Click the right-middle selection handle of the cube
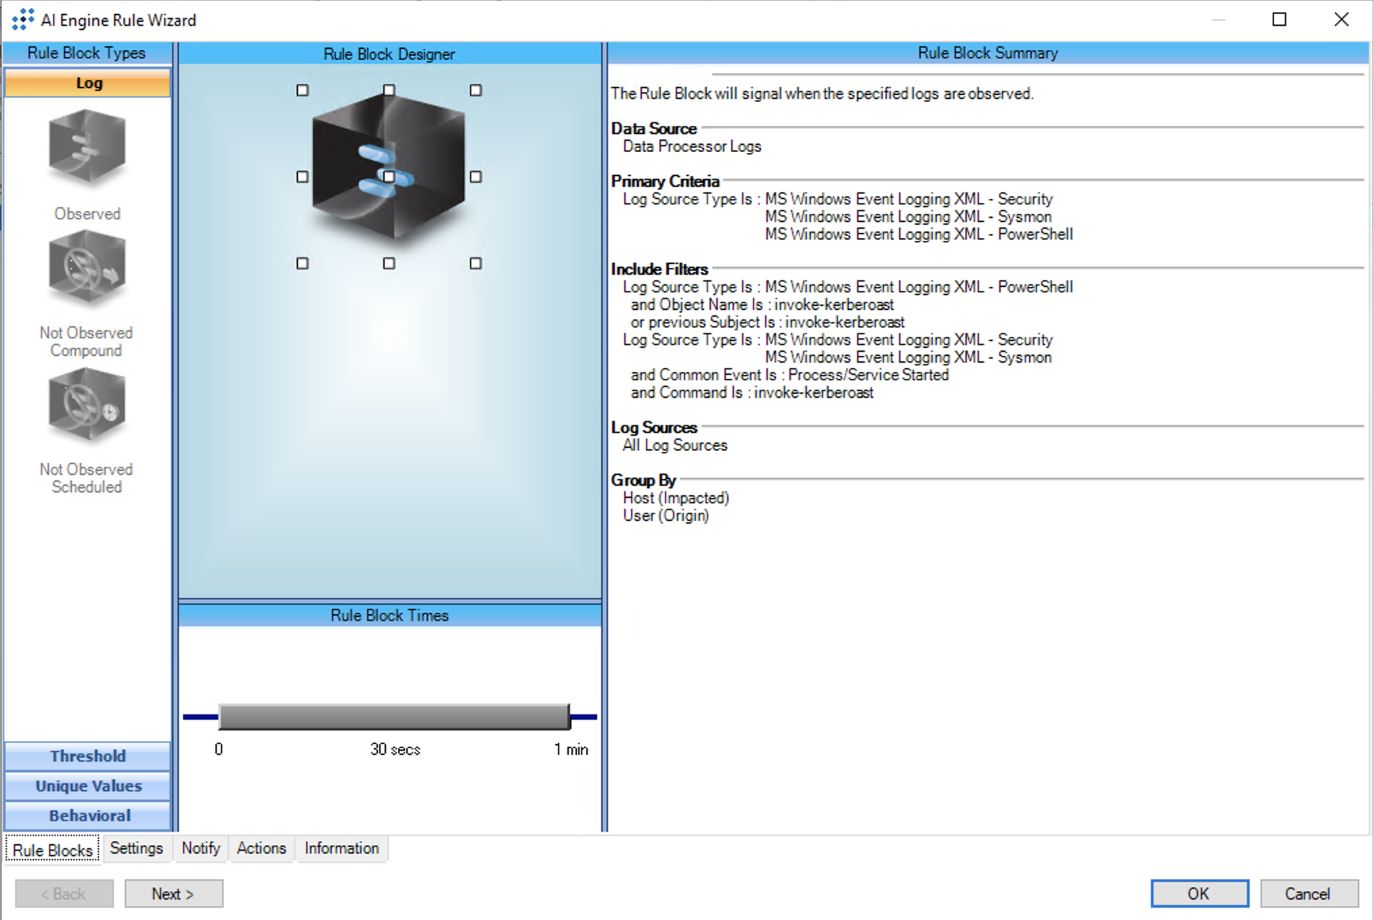Image resolution: width=1373 pixels, height=920 pixels. pyautogui.click(x=476, y=177)
